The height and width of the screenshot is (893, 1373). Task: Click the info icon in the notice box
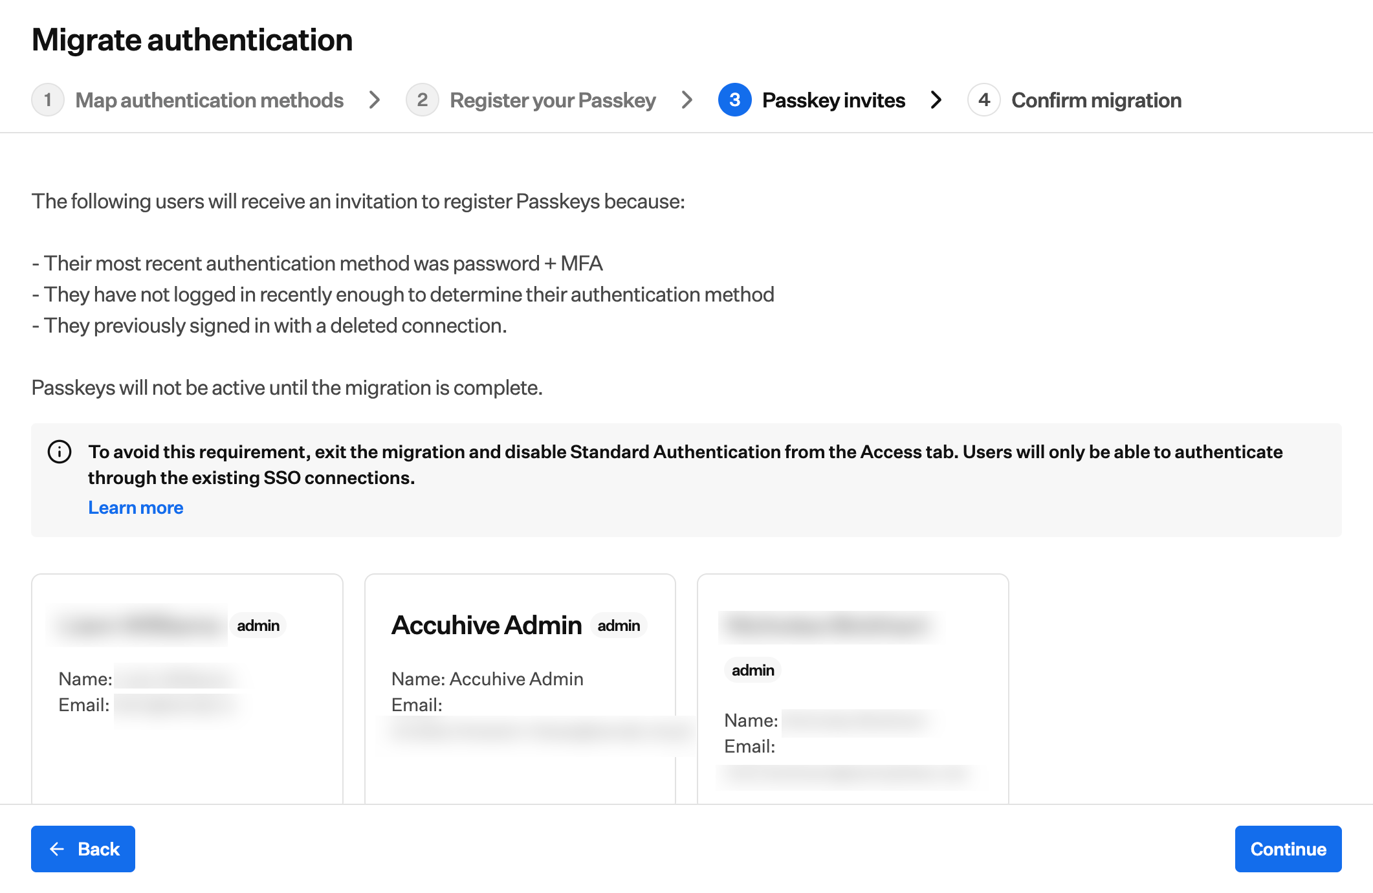click(x=59, y=452)
